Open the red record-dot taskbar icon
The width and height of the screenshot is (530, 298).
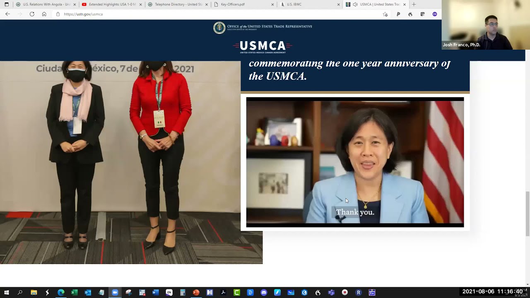pos(345,293)
